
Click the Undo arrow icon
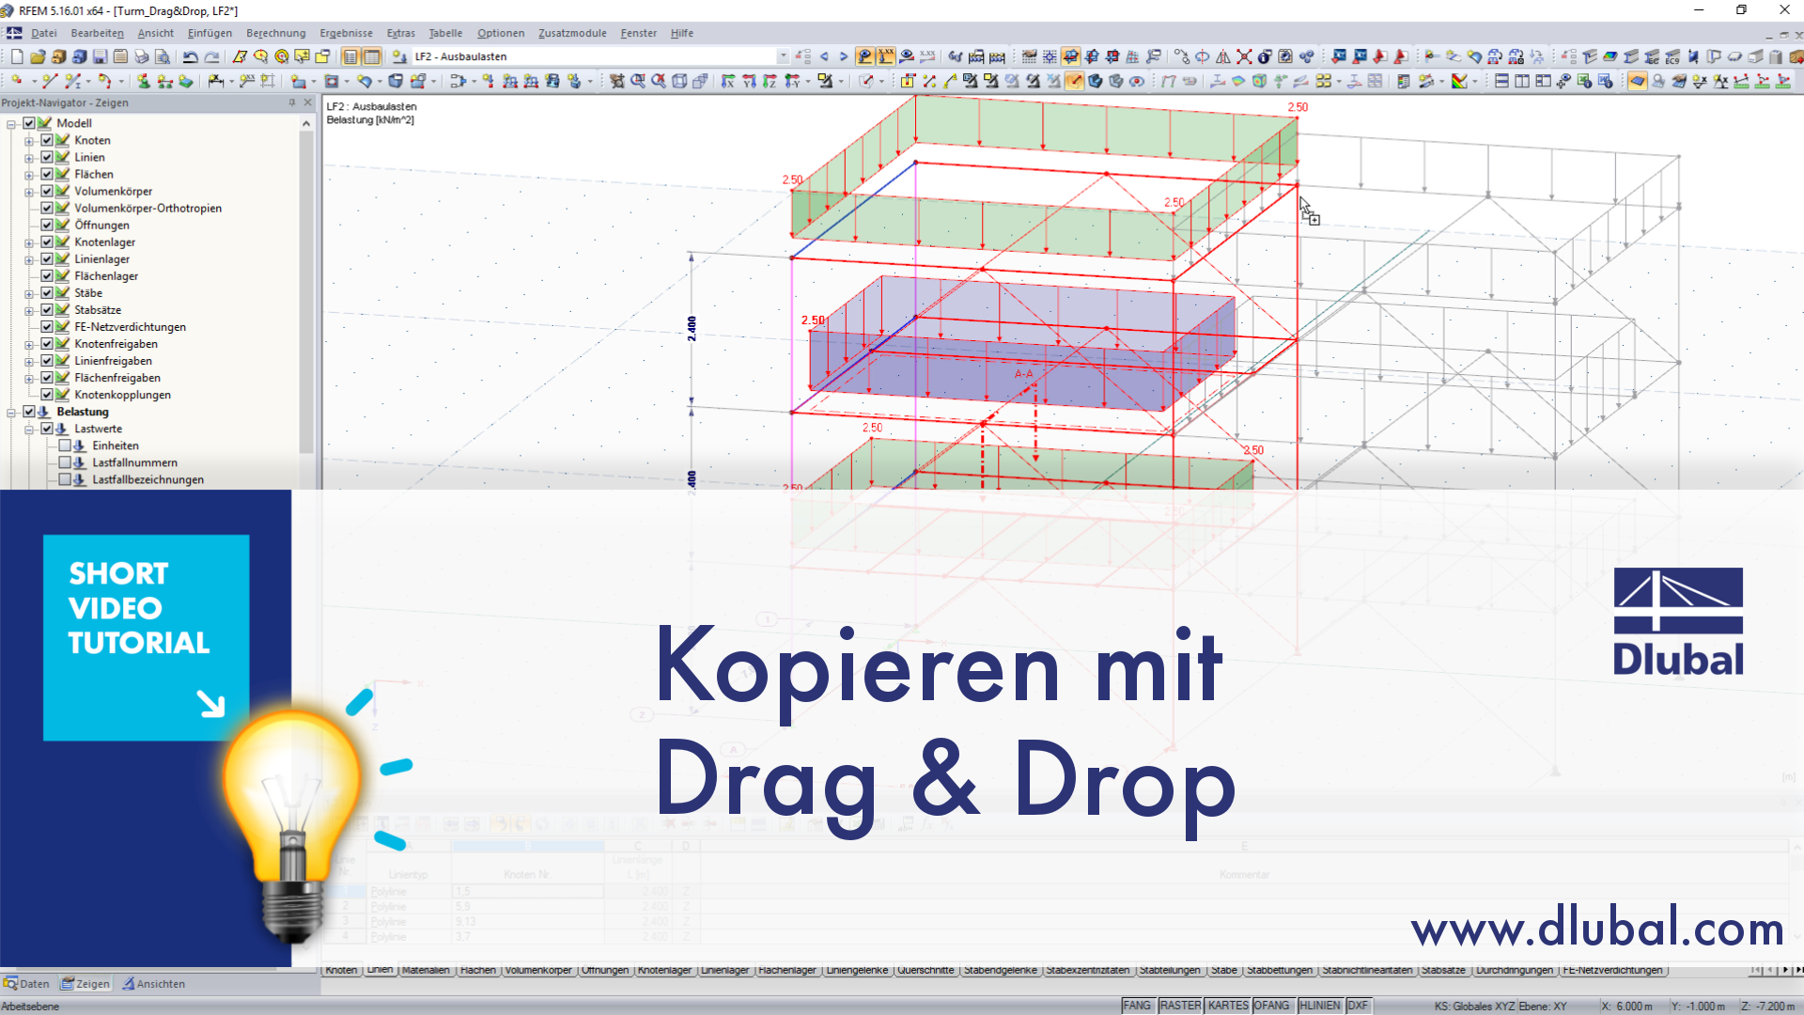pos(191,56)
